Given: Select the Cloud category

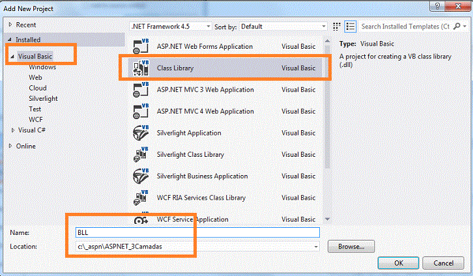Looking at the screenshot, I should (x=38, y=88).
